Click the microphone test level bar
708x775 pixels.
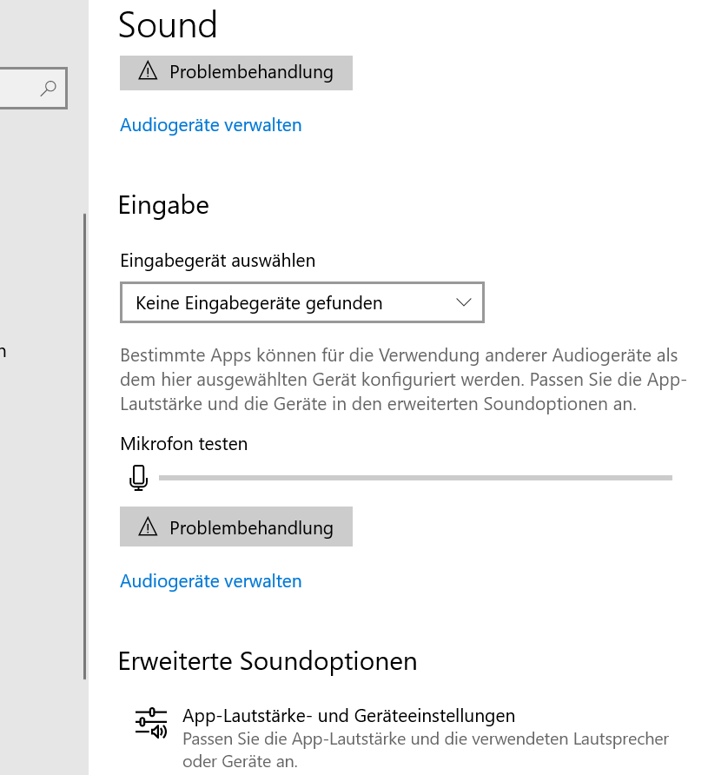point(415,477)
